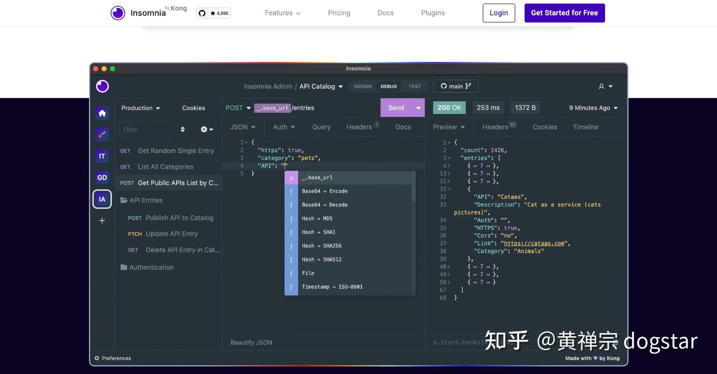This screenshot has width=717, height=374.
Task: Click the Login button
Action: (499, 13)
